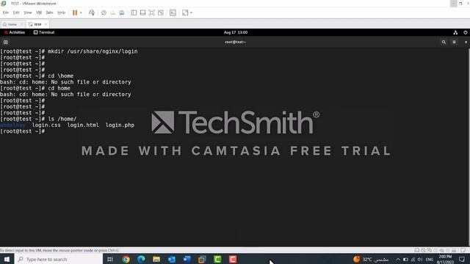Open the Aug 17 13:00 clock calendar
This screenshot has height=264, width=470.
click(236, 32)
